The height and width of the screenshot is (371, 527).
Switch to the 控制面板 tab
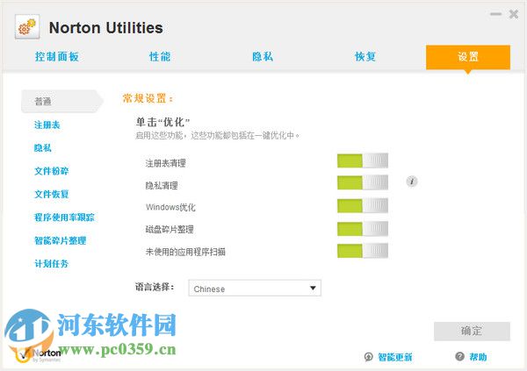pos(57,56)
